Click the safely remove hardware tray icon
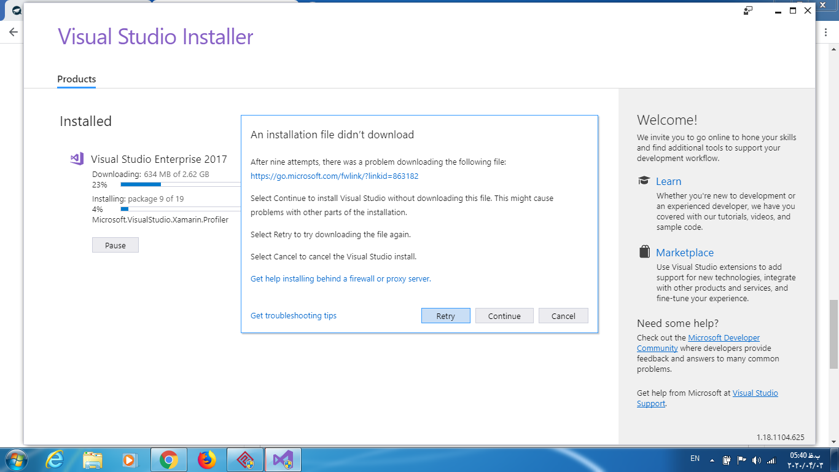This screenshot has height=472, width=839. click(727, 460)
